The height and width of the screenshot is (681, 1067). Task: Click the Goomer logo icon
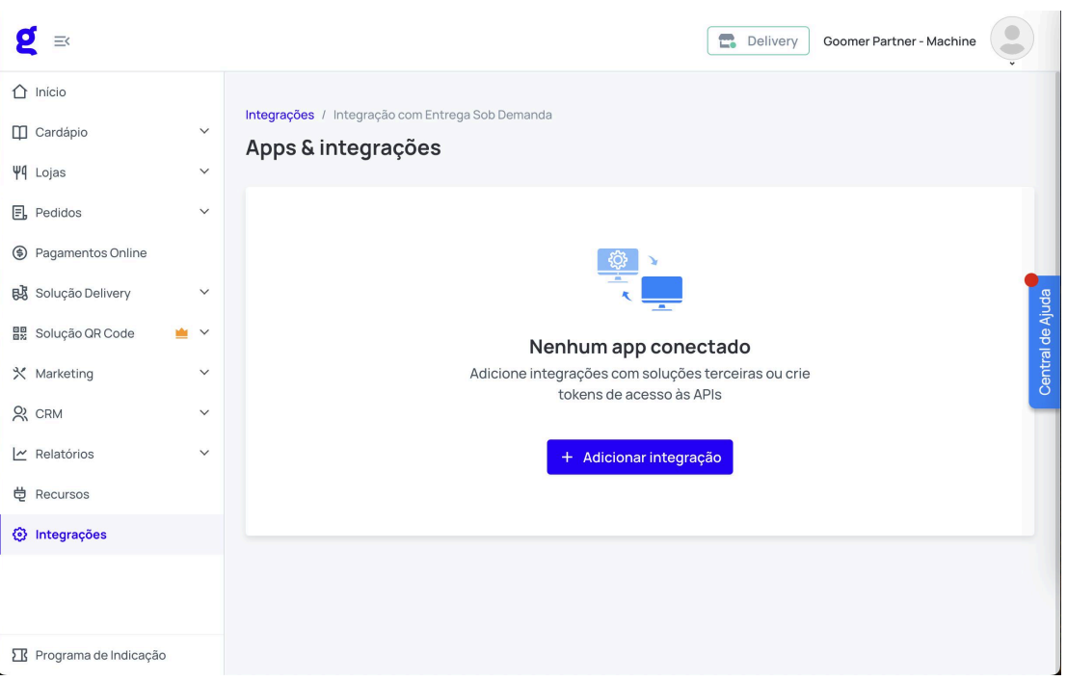tap(27, 39)
